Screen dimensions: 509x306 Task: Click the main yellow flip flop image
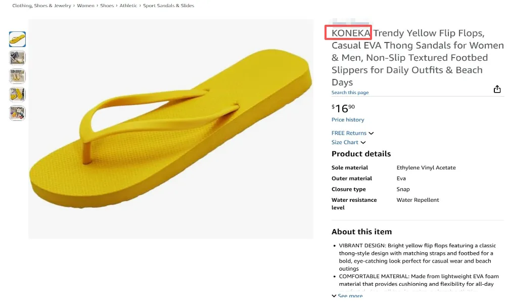pyautogui.click(x=171, y=129)
